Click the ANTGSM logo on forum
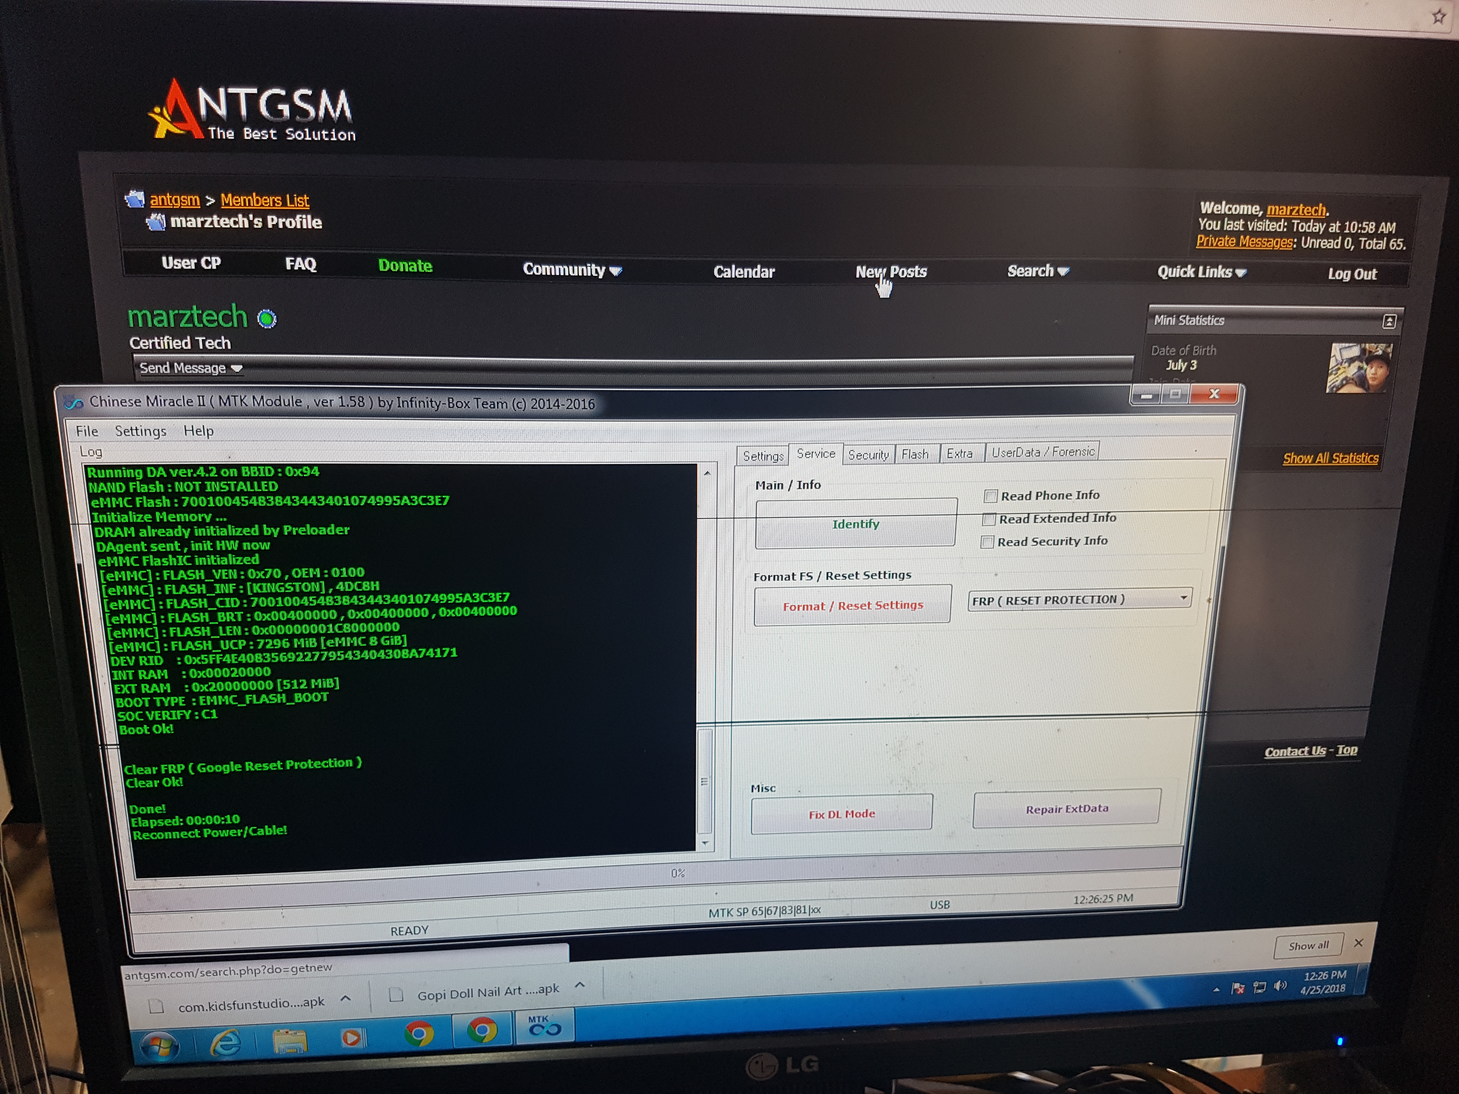This screenshot has height=1094, width=1459. [x=253, y=110]
